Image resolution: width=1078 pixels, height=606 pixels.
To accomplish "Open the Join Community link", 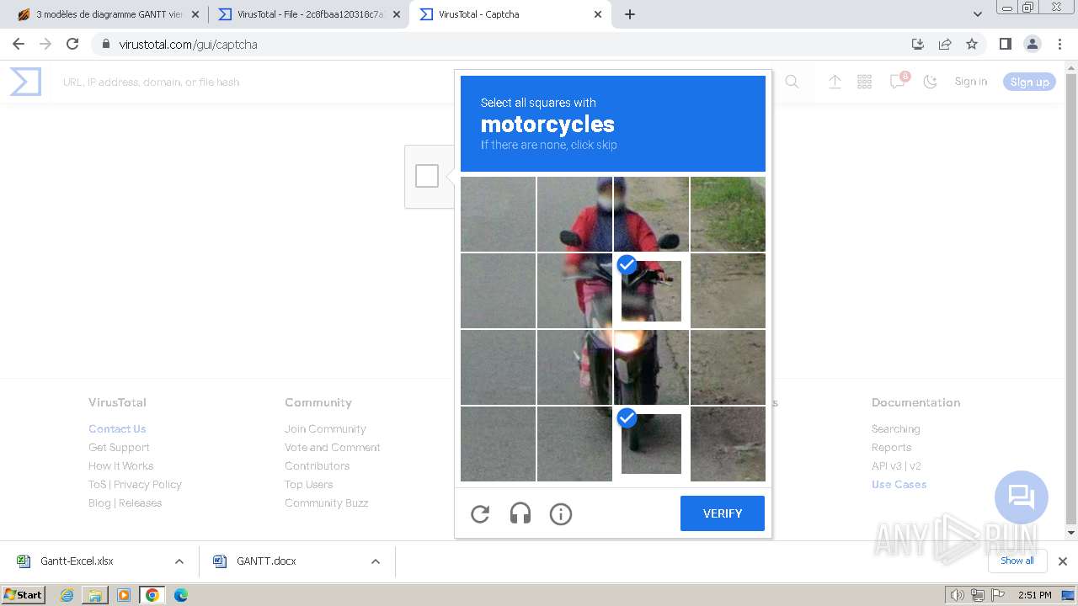I will tap(325, 429).
